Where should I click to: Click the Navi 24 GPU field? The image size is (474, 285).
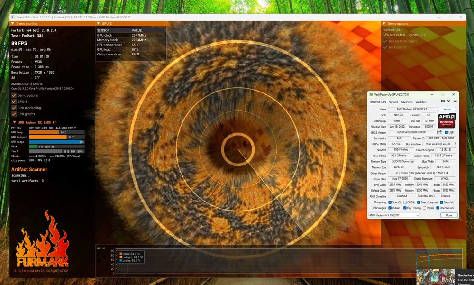coord(398,115)
